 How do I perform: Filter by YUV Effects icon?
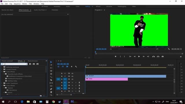(x=38, y=64)
